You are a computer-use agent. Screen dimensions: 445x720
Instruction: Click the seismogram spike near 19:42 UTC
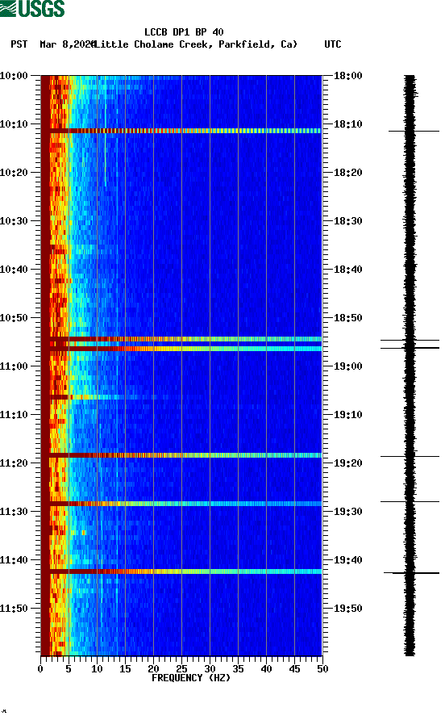pyautogui.click(x=411, y=573)
